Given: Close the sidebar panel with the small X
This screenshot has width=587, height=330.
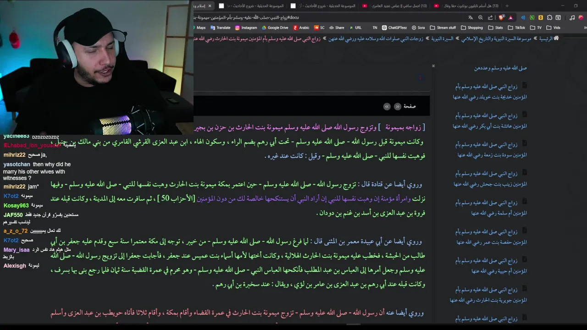Looking at the screenshot, I should click(433, 66).
